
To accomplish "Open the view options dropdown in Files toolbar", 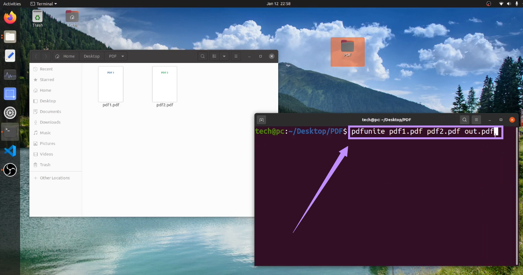I will click(x=224, y=56).
